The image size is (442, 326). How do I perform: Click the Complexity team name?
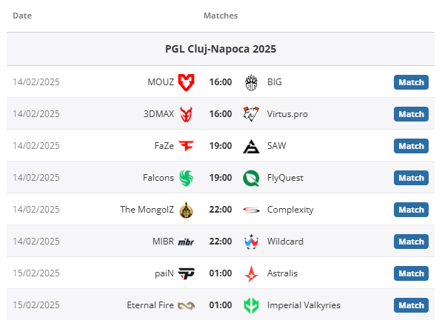(290, 210)
